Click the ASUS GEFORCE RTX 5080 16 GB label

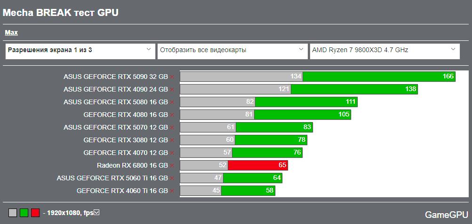tap(116, 102)
